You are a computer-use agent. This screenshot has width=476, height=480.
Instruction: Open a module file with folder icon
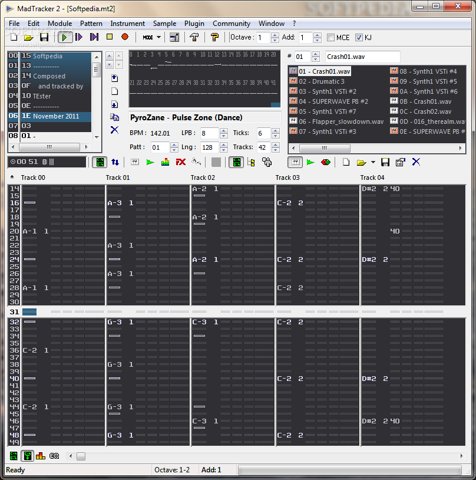point(28,37)
